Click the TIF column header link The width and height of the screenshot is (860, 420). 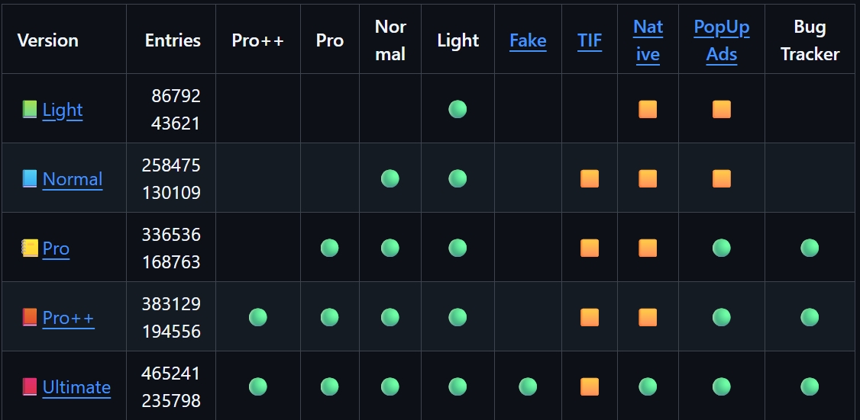pos(590,40)
